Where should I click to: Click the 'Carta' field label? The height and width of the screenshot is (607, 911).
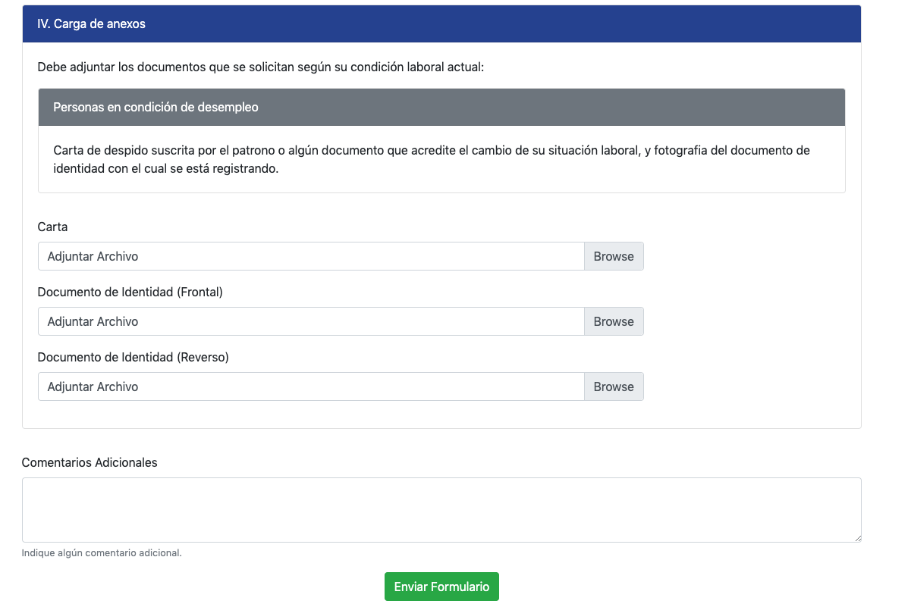coord(52,227)
